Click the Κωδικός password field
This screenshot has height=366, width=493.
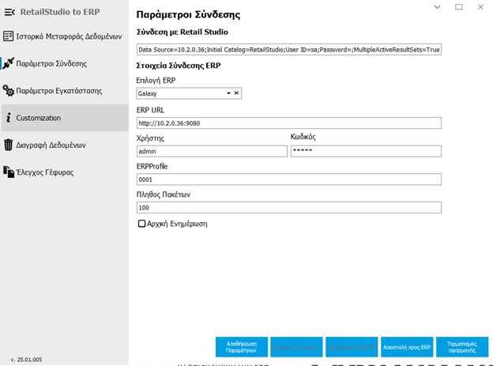[x=365, y=151]
